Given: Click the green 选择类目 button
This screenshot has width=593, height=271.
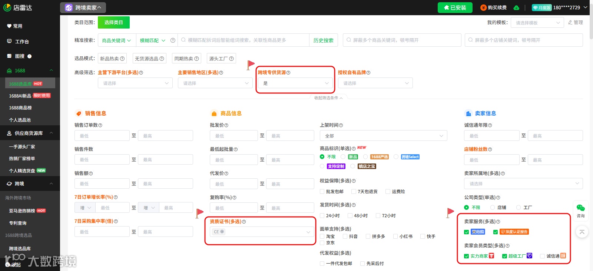Looking at the screenshot, I should point(114,22).
